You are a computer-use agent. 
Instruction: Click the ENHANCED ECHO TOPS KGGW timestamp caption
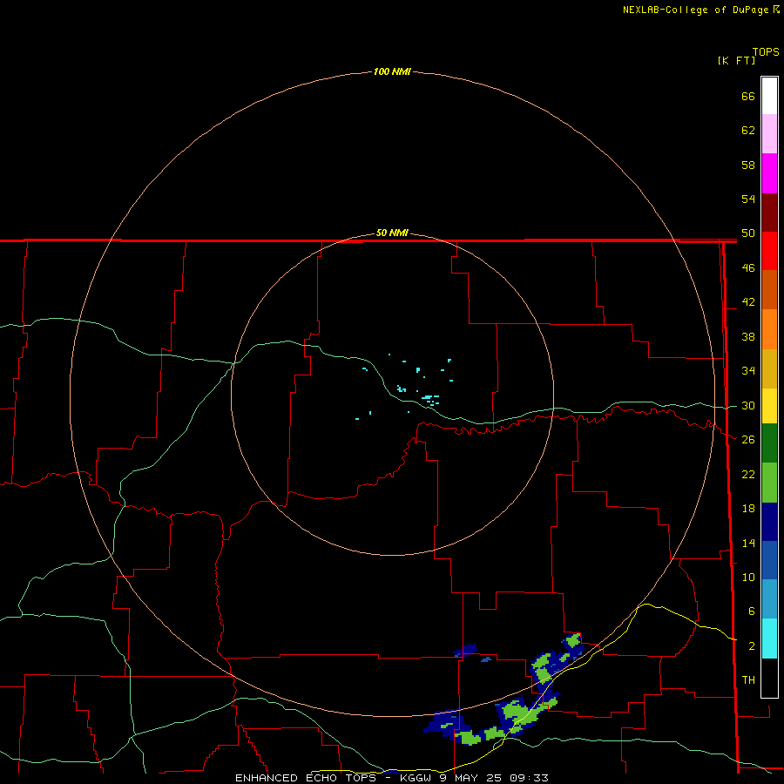tap(392, 778)
